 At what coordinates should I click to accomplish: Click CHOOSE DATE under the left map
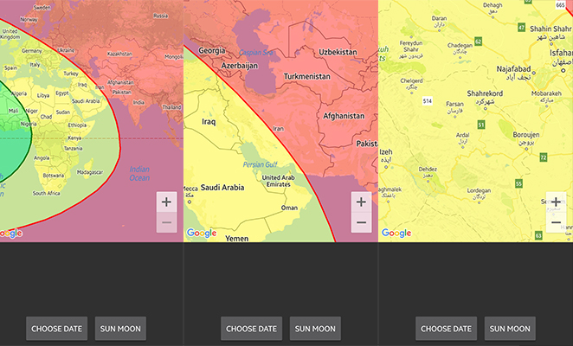[56, 329]
